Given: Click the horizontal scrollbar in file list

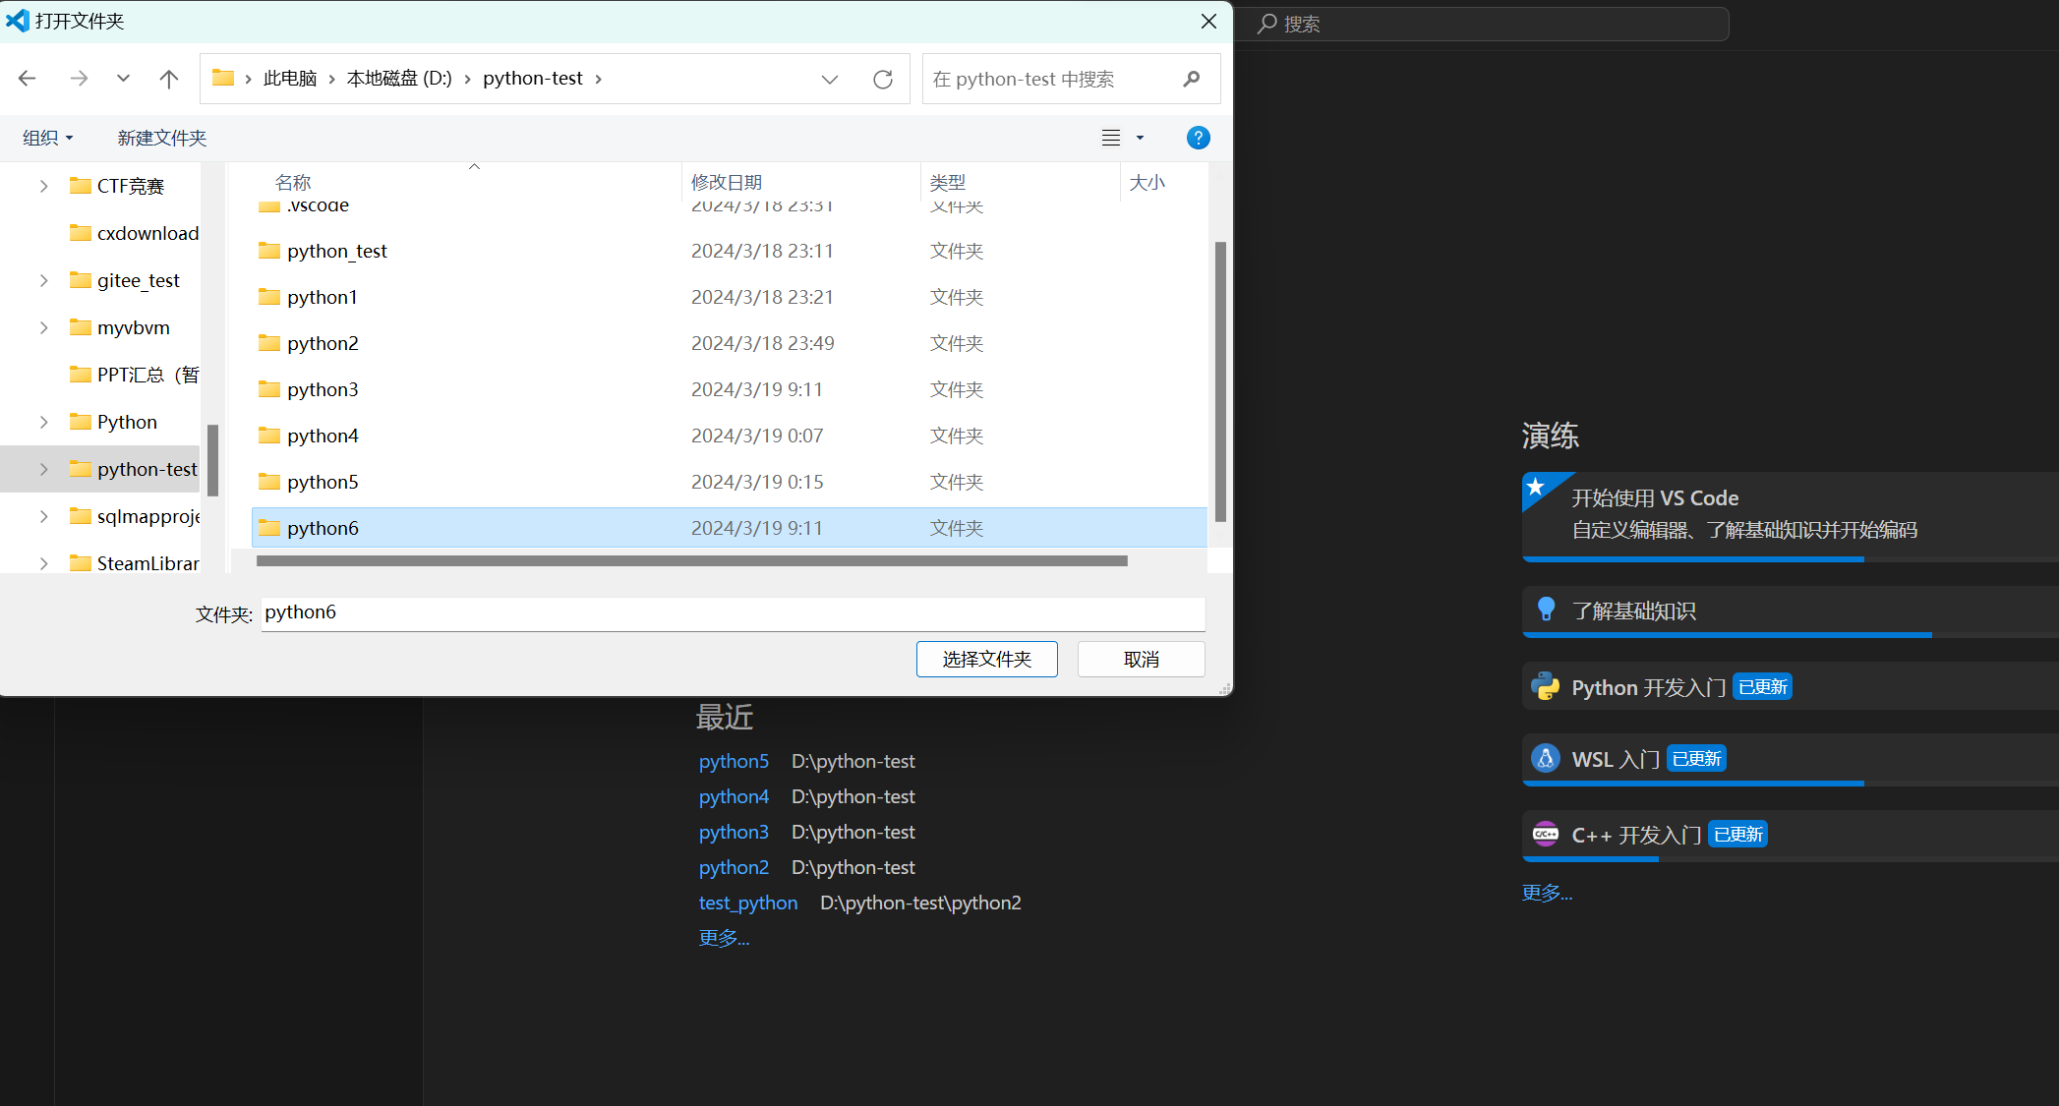Looking at the screenshot, I should point(691,561).
